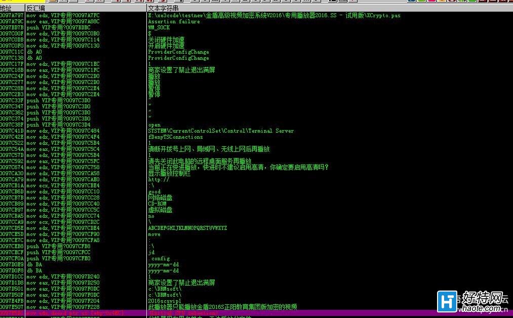513x318 pixels.
Task: Select the 'db A0' row at address 0097C138
Action: pos(34,58)
